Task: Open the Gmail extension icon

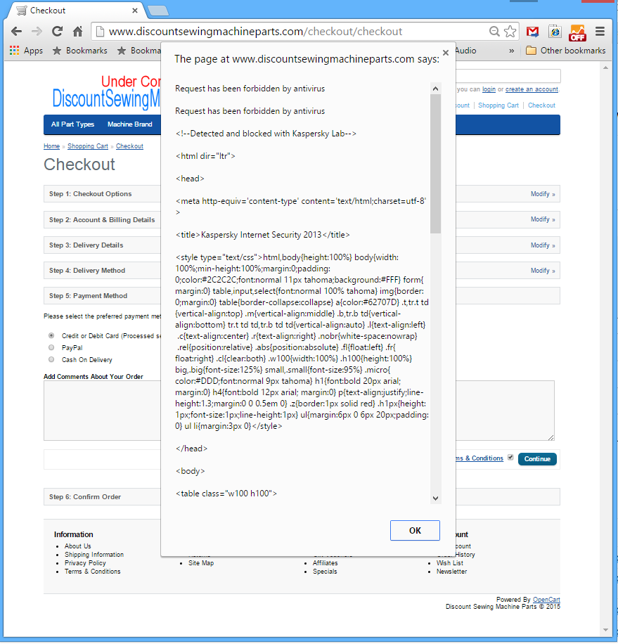Action: [x=533, y=32]
